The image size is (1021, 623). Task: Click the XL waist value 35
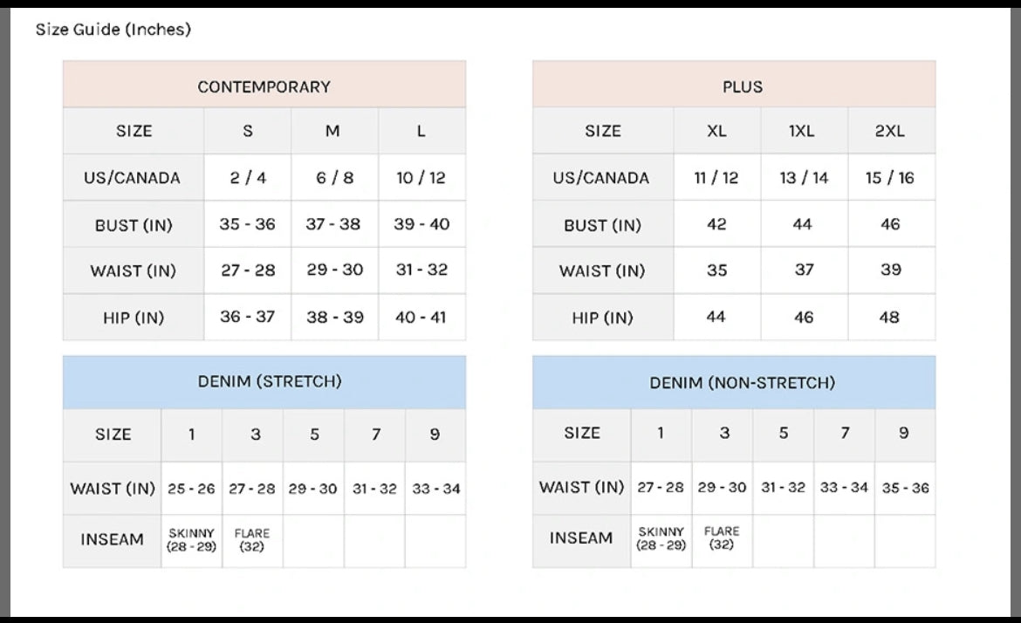point(716,270)
